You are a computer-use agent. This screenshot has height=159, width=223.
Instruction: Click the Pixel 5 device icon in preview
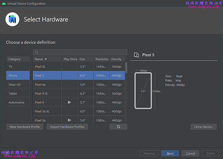click(136, 55)
